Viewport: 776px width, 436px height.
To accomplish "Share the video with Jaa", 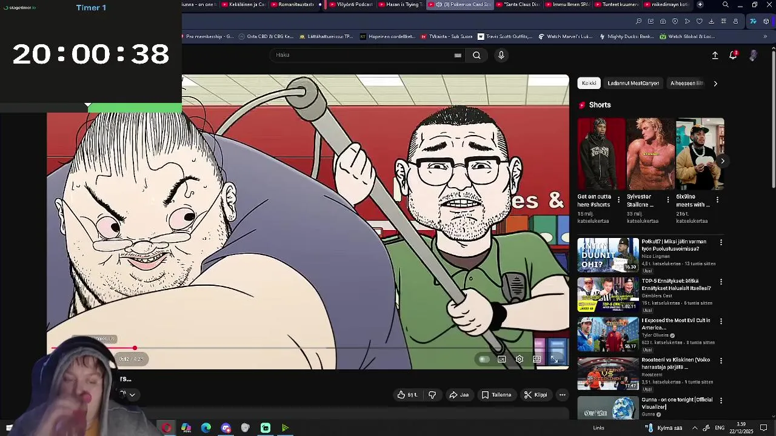I will 458,395.
